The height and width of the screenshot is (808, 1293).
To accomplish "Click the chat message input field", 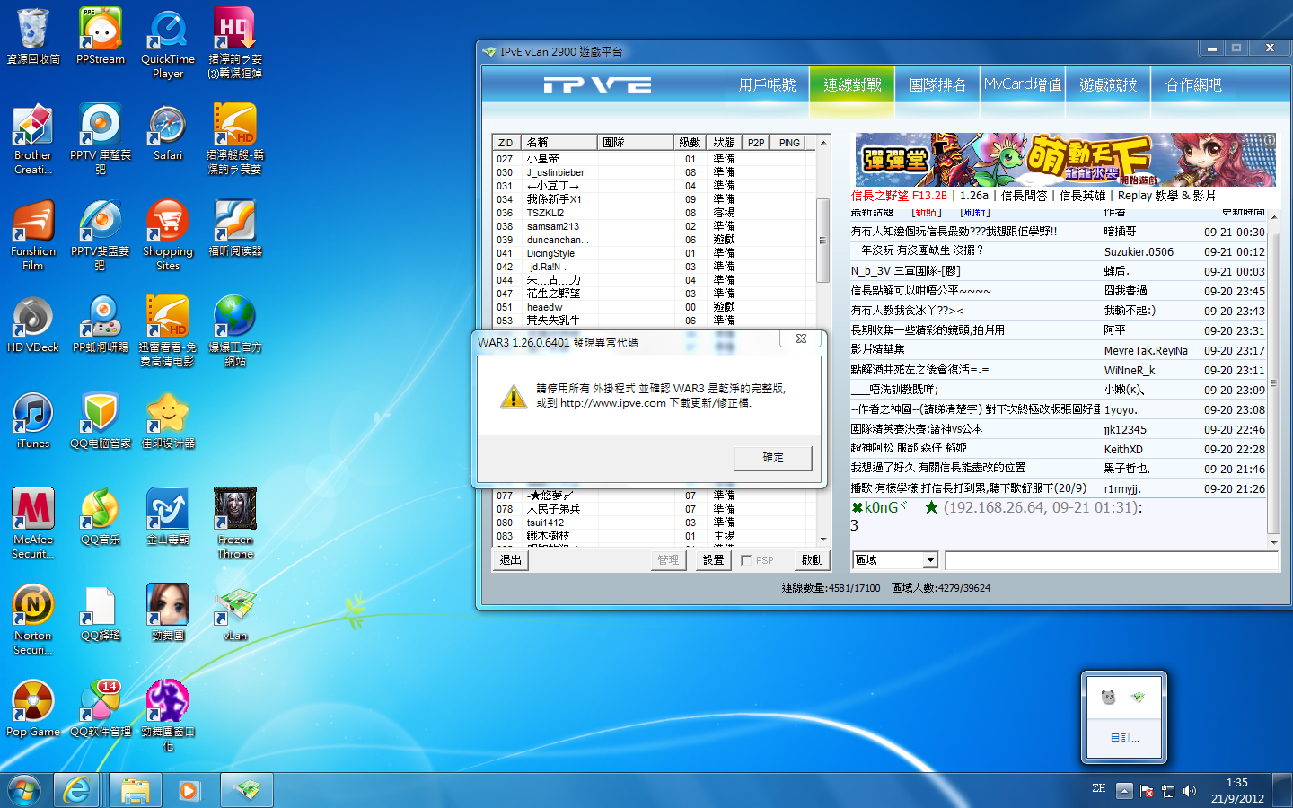I will pos(1111,560).
